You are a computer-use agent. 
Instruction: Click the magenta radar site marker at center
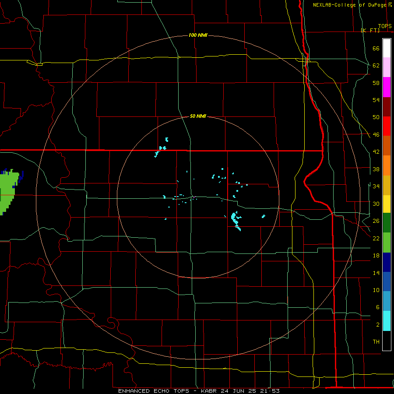click(x=194, y=197)
